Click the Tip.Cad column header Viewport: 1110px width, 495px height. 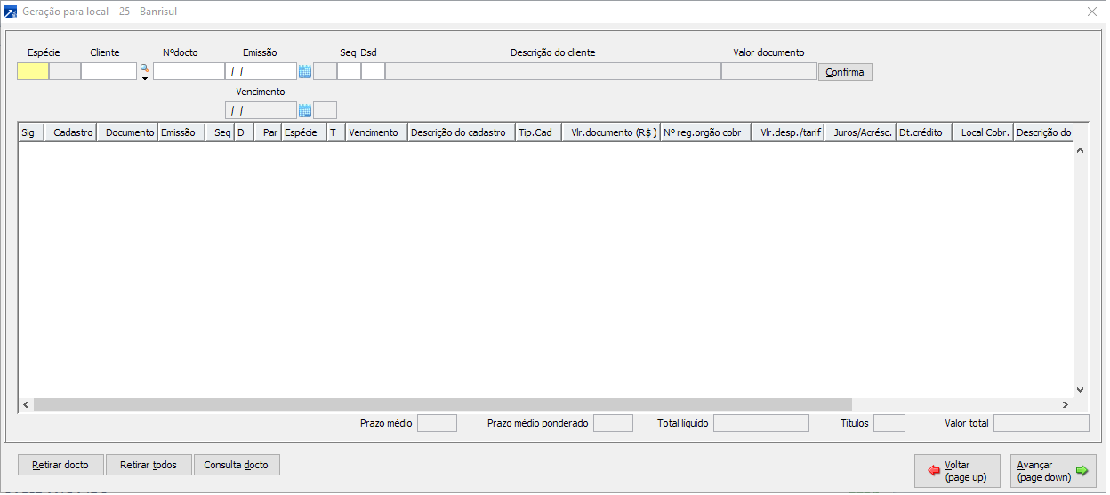pyautogui.click(x=538, y=132)
